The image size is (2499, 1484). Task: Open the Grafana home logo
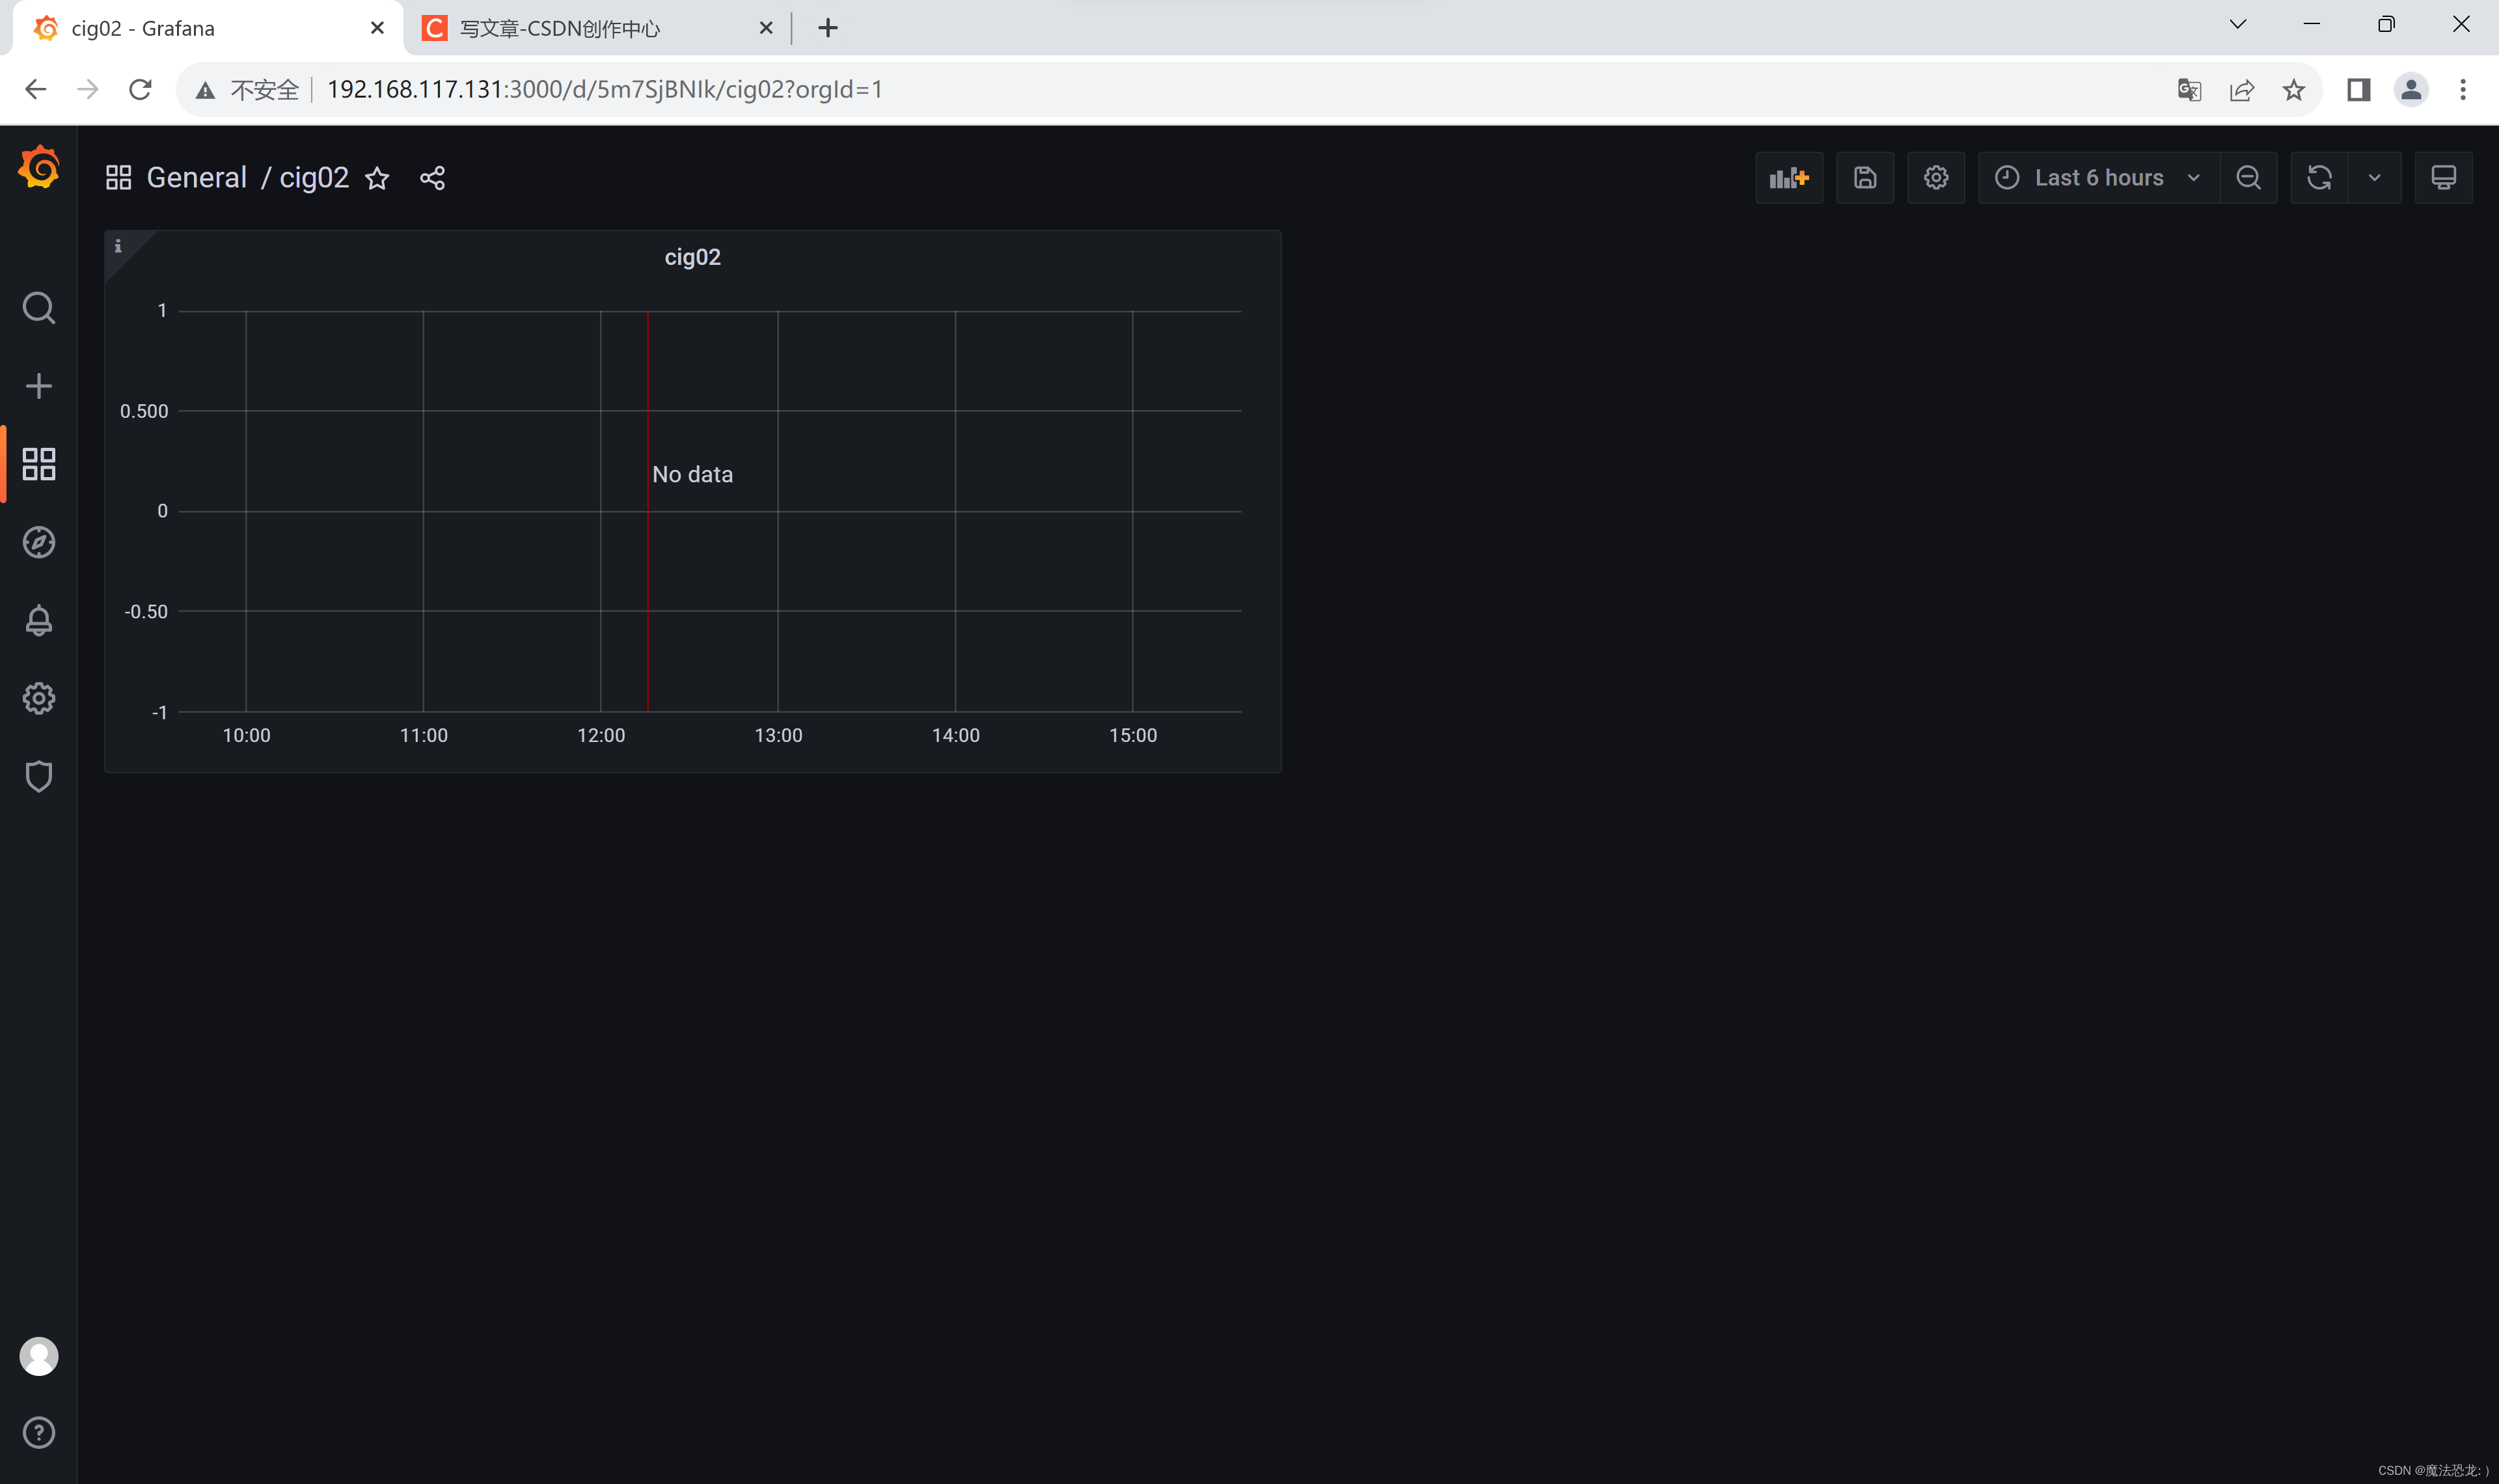[x=39, y=167]
